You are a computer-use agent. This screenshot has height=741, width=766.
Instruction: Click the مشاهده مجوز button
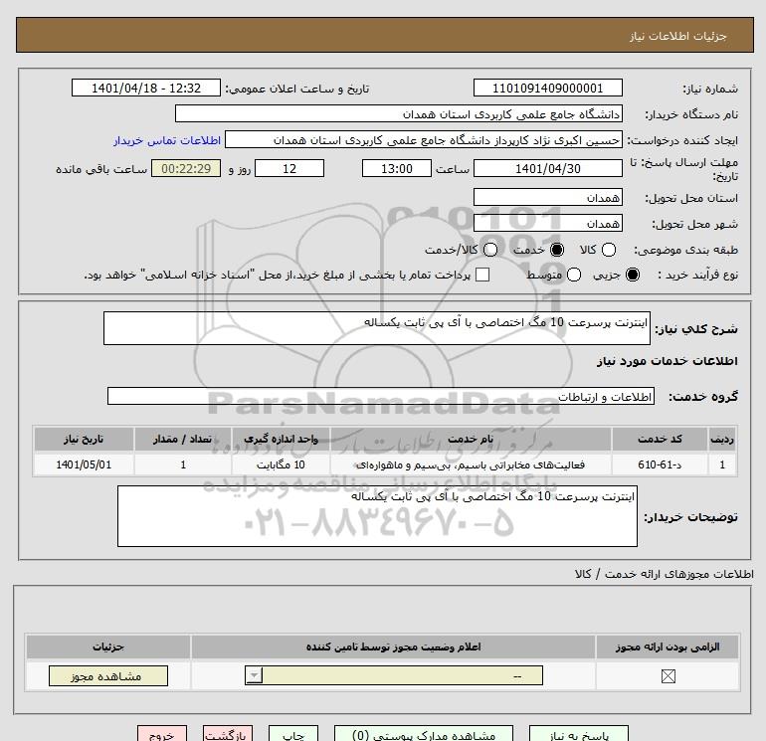coord(108,676)
